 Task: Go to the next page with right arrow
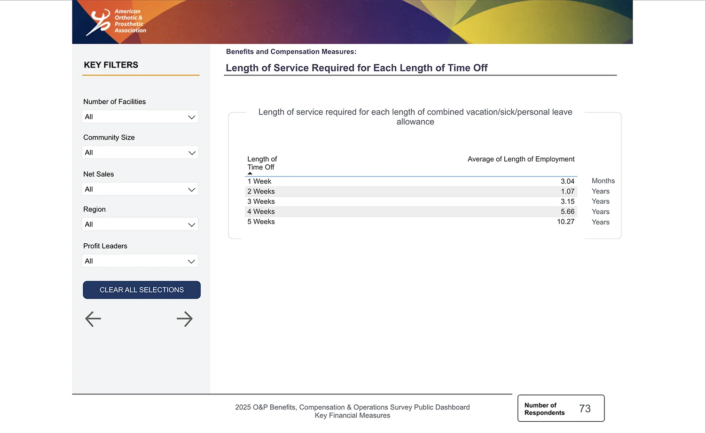click(185, 319)
